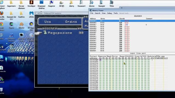The image size is (175, 98).
Task: Open the Cestino recycle bin
Action: (x=2, y=90)
